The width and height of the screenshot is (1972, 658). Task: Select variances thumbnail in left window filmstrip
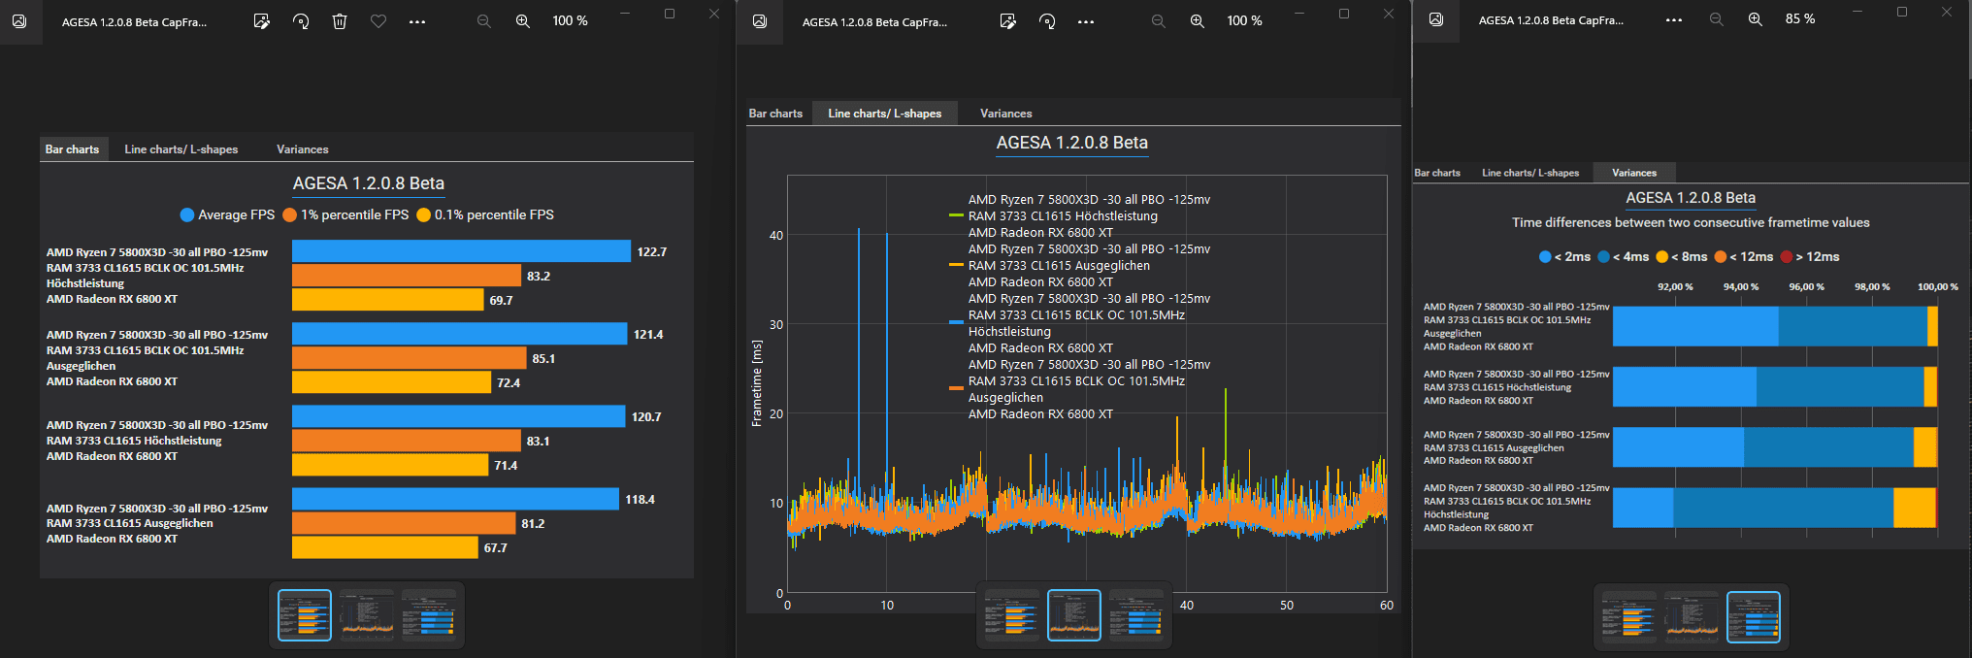coord(429,615)
